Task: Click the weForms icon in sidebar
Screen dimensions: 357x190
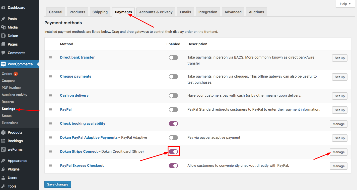Action: click(x=3, y=149)
